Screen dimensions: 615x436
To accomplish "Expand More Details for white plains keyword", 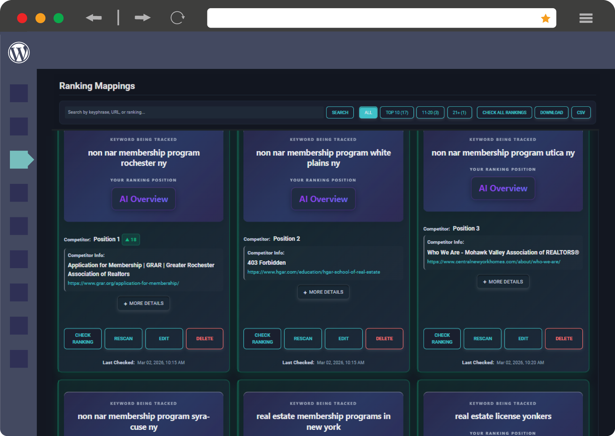I will [x=323, y=292].
